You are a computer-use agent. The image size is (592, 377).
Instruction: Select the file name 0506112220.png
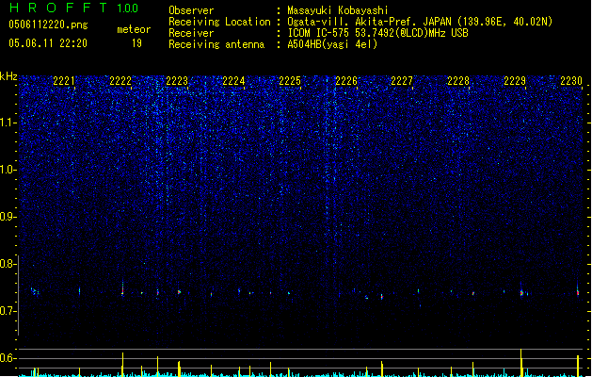[48, 25]
